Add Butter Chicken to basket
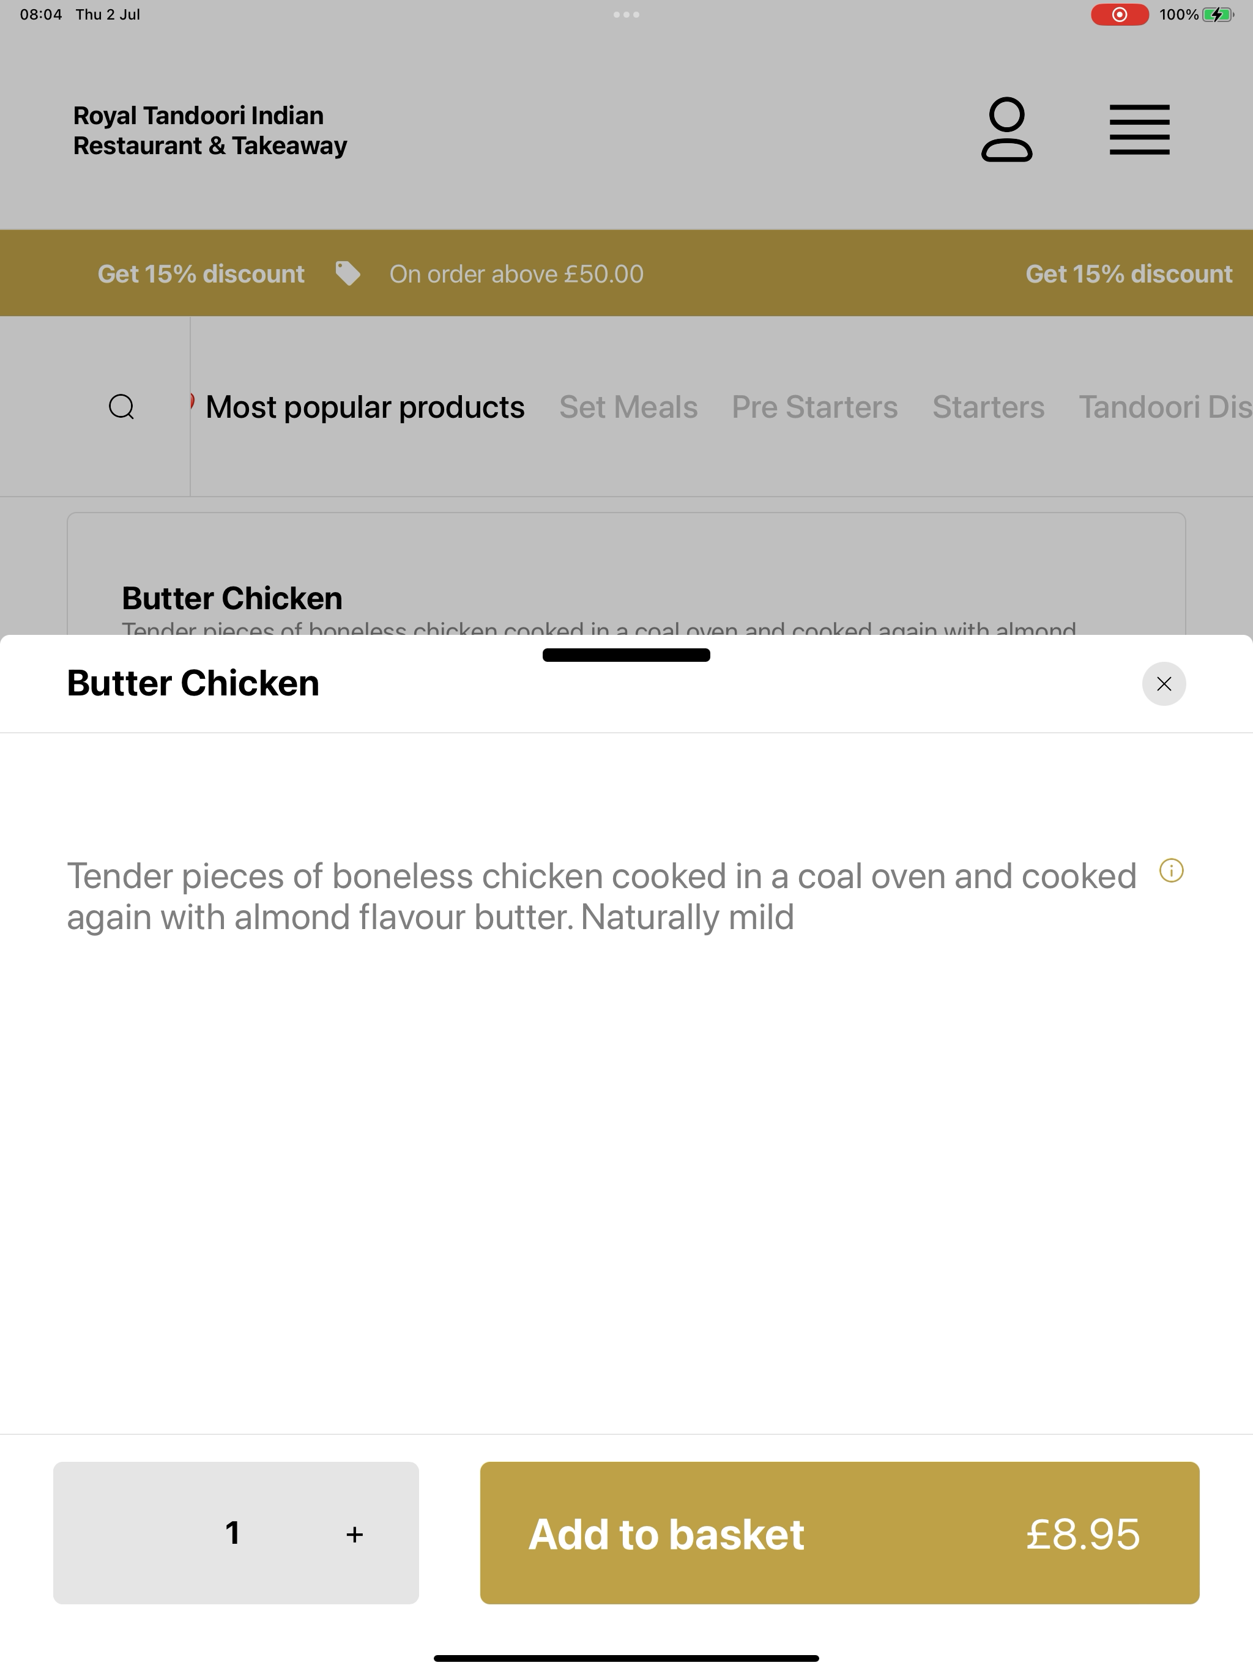 [839, 1533]
